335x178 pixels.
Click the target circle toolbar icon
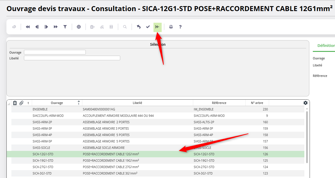tap(79, 27)
